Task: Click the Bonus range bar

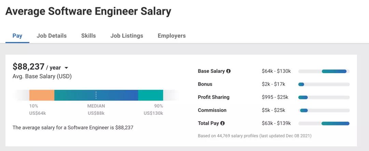Action: tap(301, 84)
